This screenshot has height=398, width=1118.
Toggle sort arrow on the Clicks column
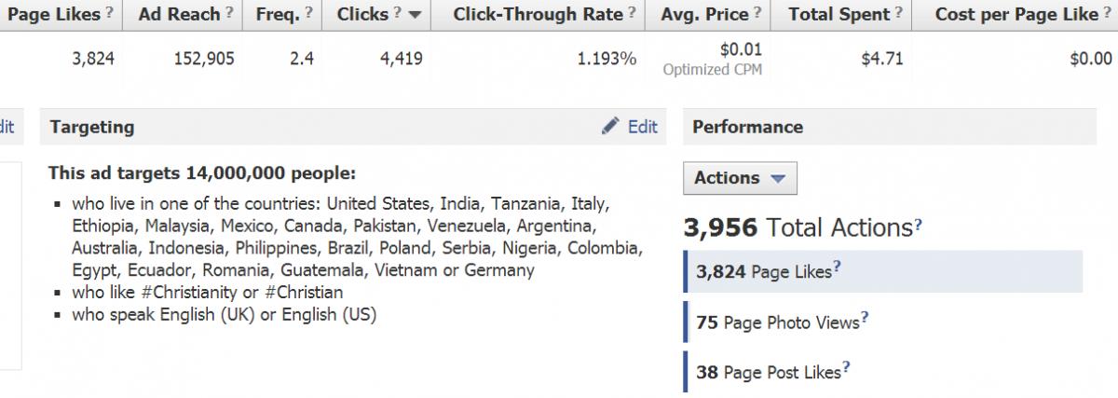click(x=415, y=15)
